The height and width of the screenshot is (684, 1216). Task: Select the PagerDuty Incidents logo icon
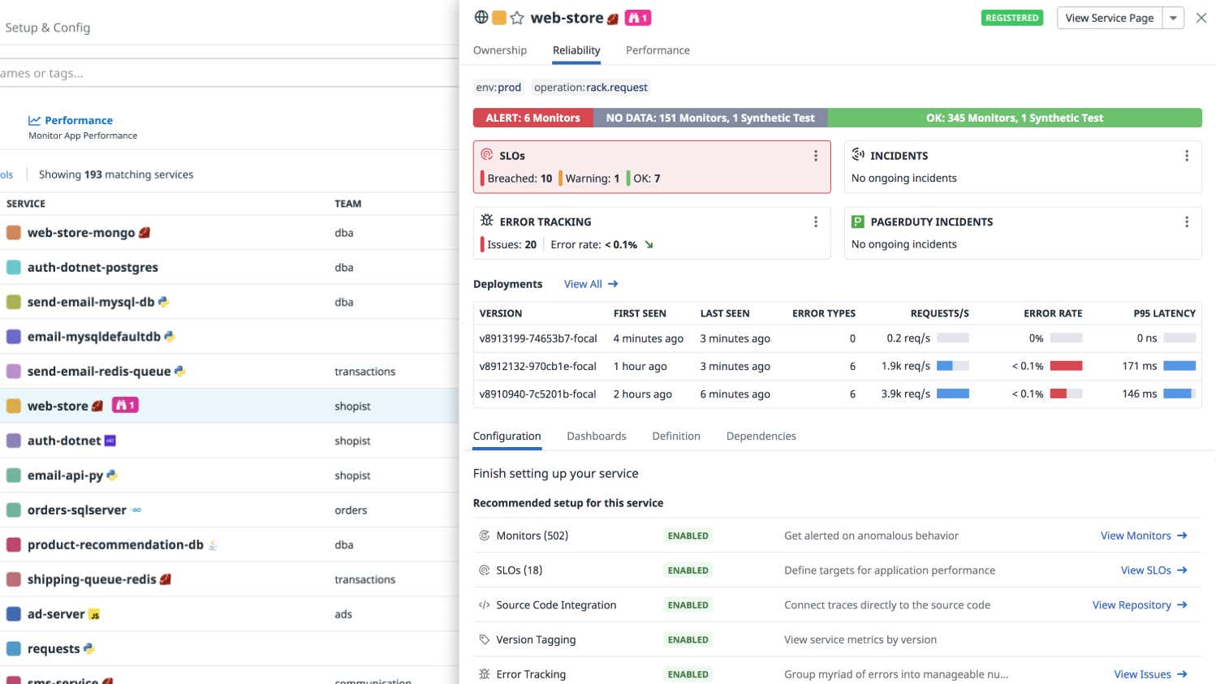pos(858,222)
